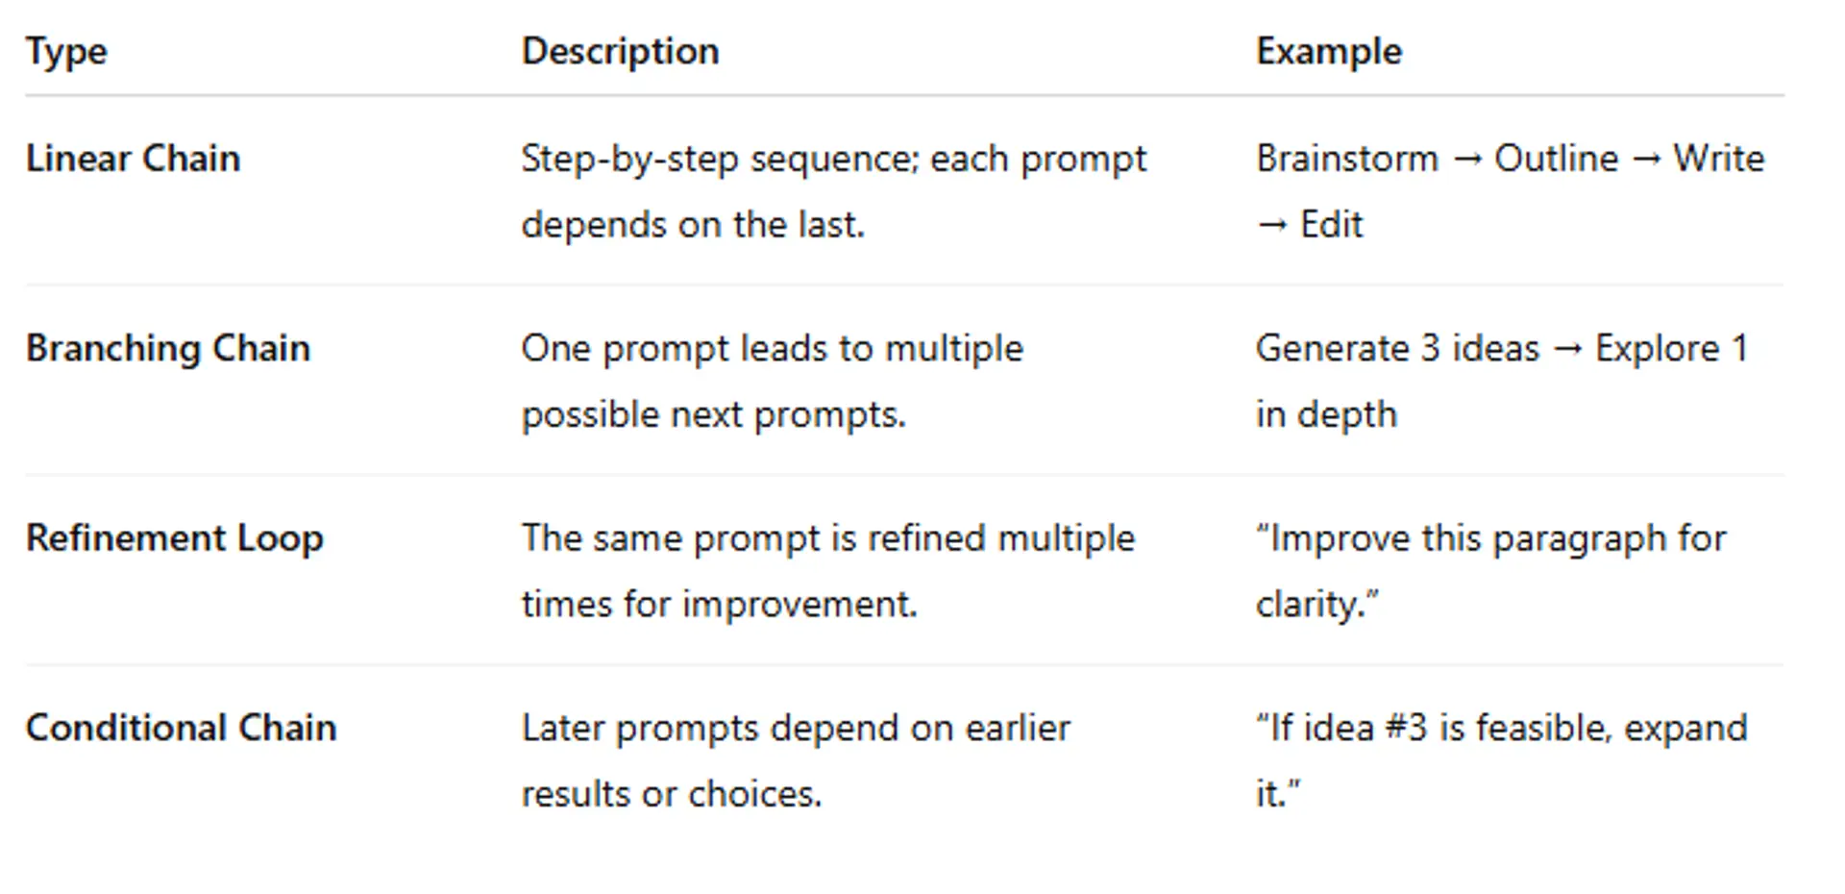Click the 'in depth' example text
The width and height of the screenshot is (1845, 894).
point(1326,414)
